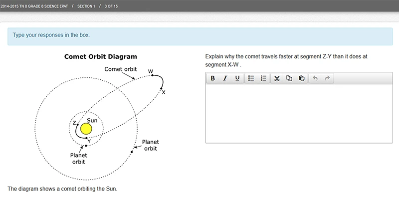
Task: Click the question prompt beginning 'Explain why the comet'
Action: (286, 60)
